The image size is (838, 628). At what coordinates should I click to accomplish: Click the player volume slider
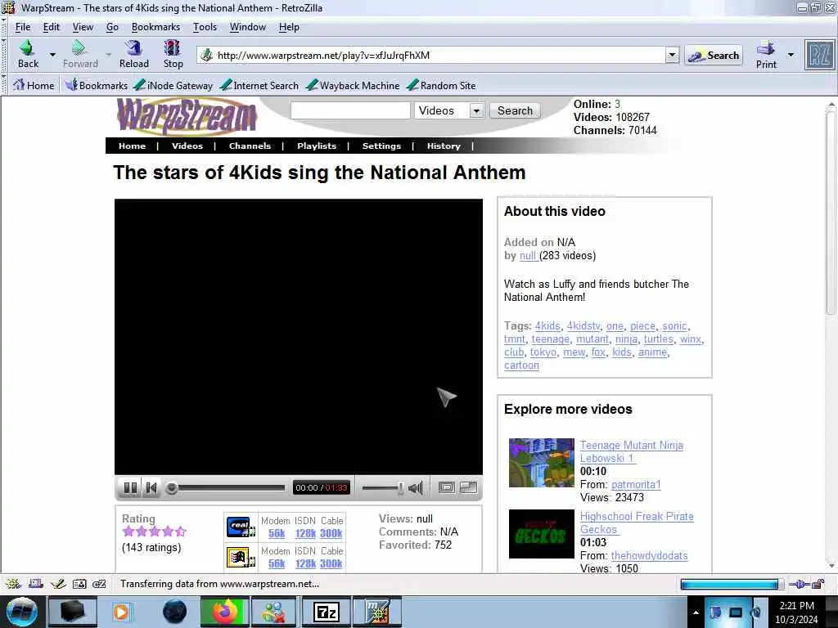coord(383,487)
